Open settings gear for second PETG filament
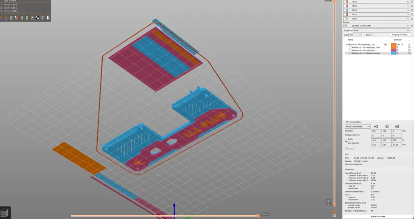 tap(412, 6)
